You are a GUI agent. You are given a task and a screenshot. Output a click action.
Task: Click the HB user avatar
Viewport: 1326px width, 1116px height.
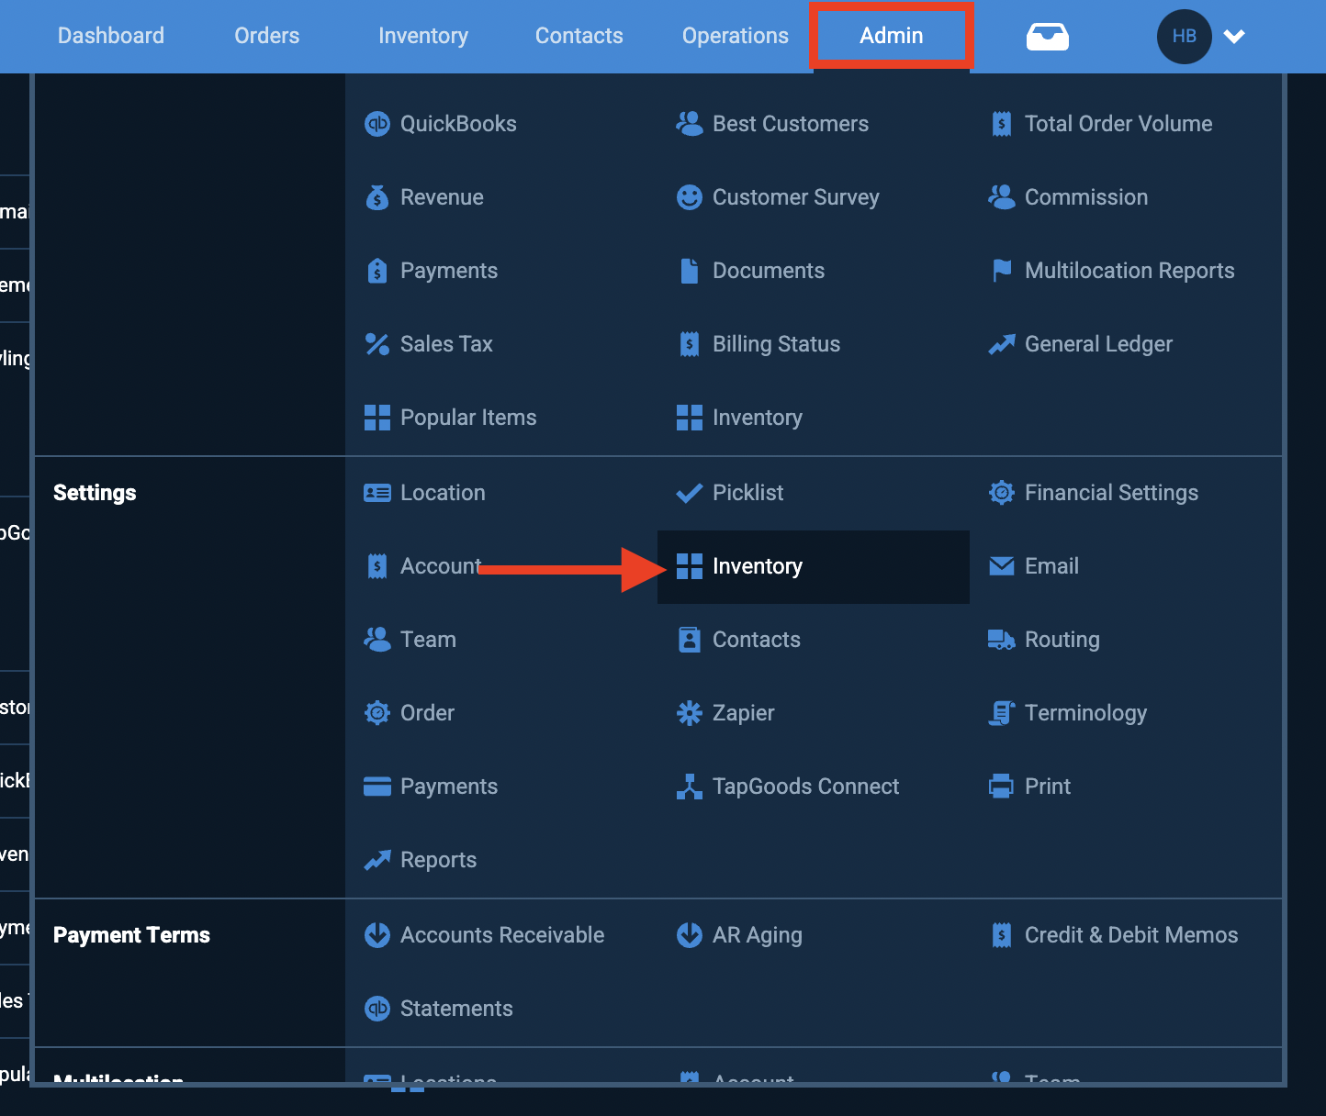(x=1184, y=36)
